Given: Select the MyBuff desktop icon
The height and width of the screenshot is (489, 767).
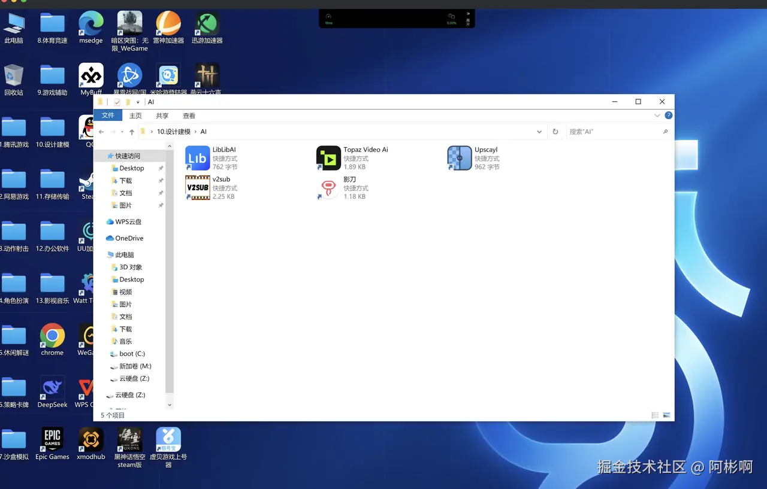Looking at the screenshot, I should (91, 80).
